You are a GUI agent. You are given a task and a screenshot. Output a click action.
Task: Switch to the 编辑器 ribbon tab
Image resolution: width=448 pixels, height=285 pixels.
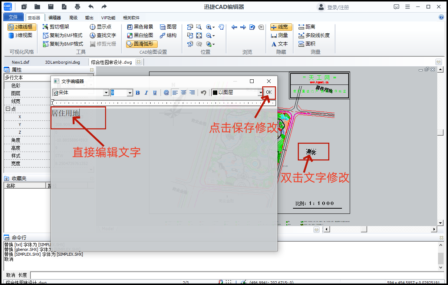tap(55, 17)
